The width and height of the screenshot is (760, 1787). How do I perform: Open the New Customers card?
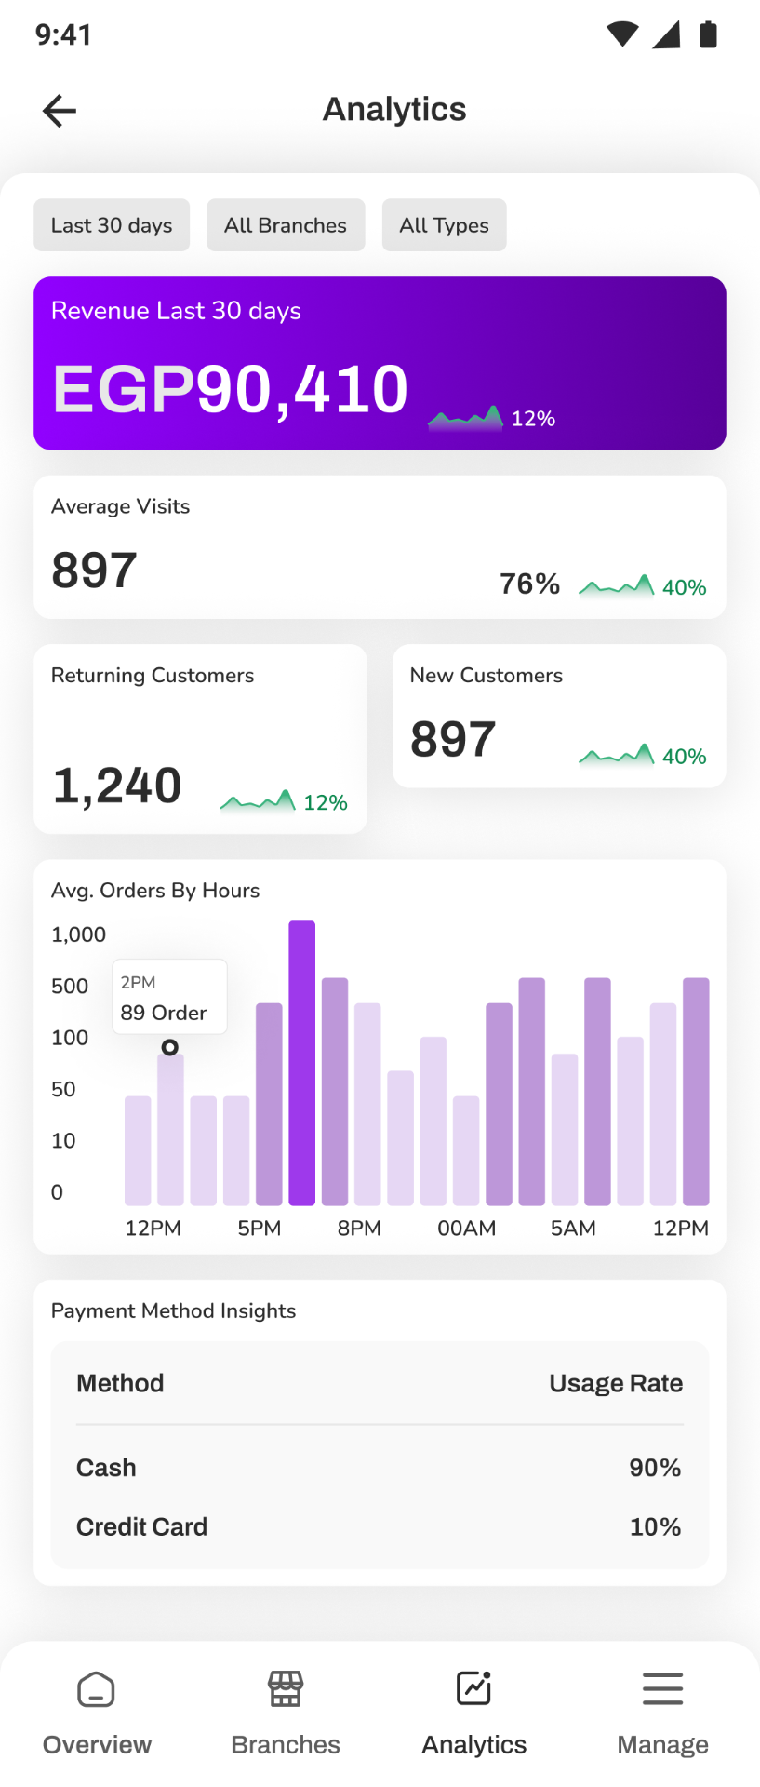pos(559,716)
